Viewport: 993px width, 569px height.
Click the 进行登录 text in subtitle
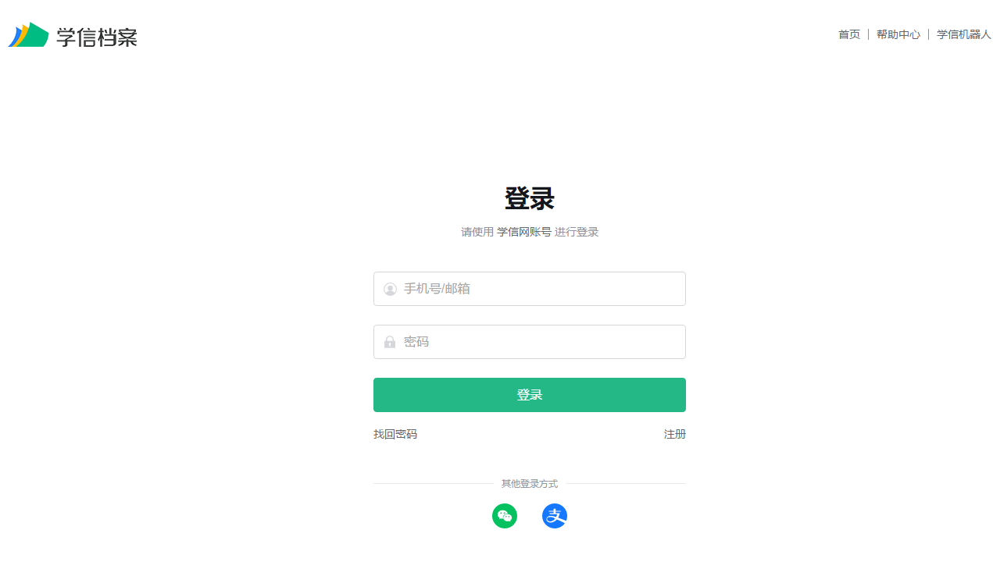point(577,232)
